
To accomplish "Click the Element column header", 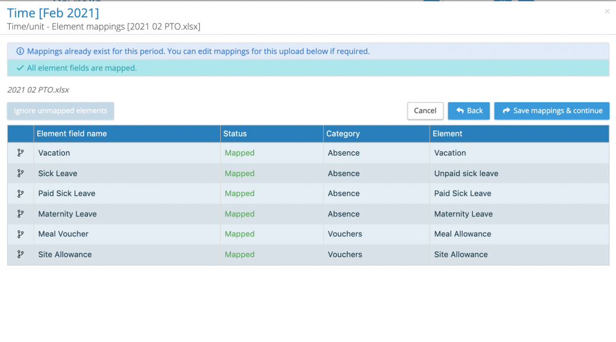I will pyautogui.click(x=448, y=133).
